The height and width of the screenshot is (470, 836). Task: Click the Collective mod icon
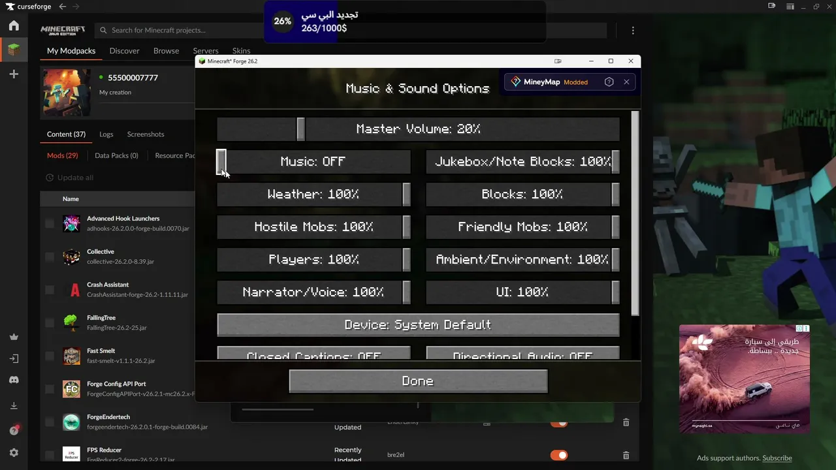pyautogui.click(x=71, y=257)
